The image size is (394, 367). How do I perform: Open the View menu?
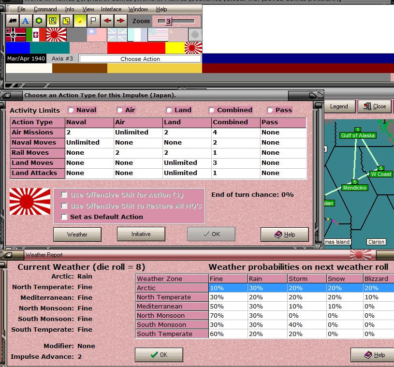88,9
